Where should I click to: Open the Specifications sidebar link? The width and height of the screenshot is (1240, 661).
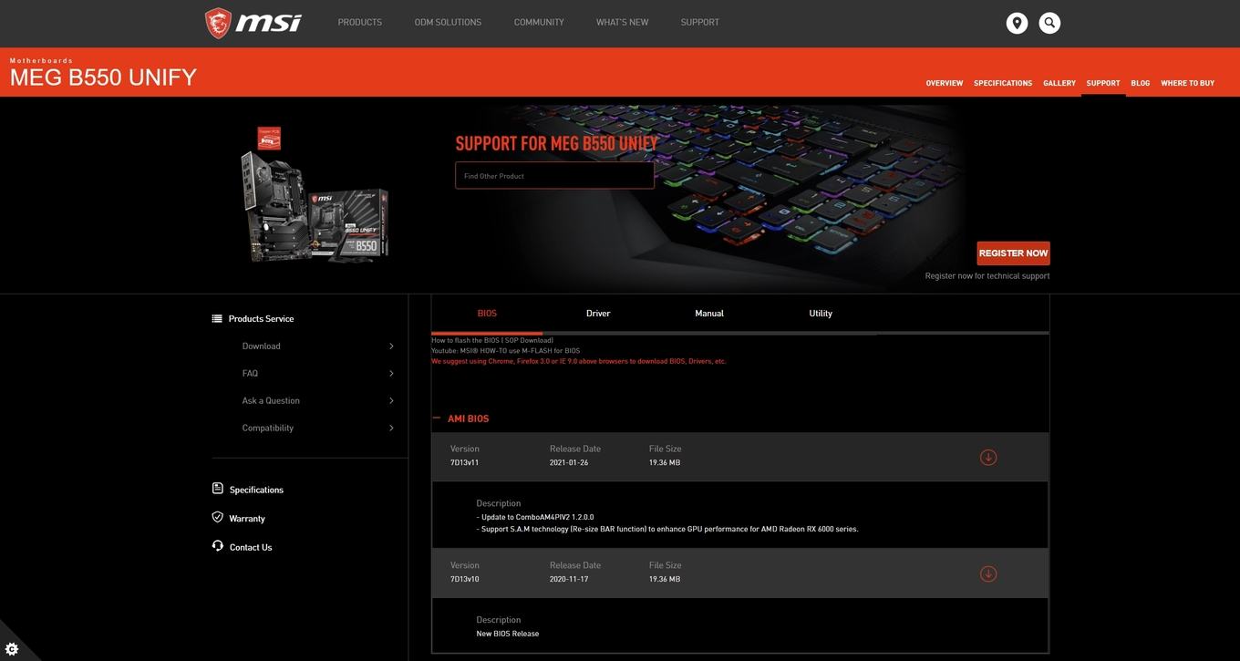pyautogui.click(x=256, y=490)
